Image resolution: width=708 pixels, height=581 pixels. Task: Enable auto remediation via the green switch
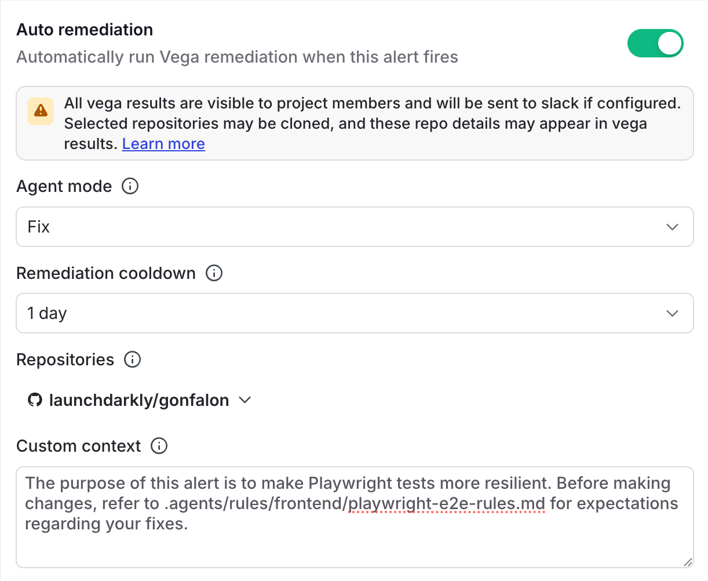click(655, 43)
